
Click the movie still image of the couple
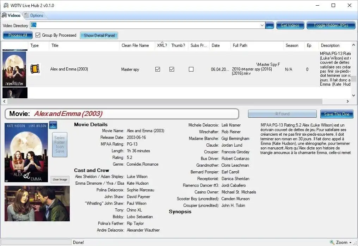click(37, 203)
